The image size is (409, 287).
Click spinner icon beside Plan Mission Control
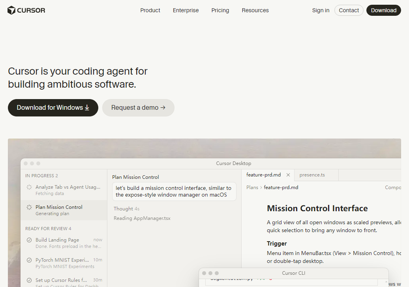[x=29, y=207]
